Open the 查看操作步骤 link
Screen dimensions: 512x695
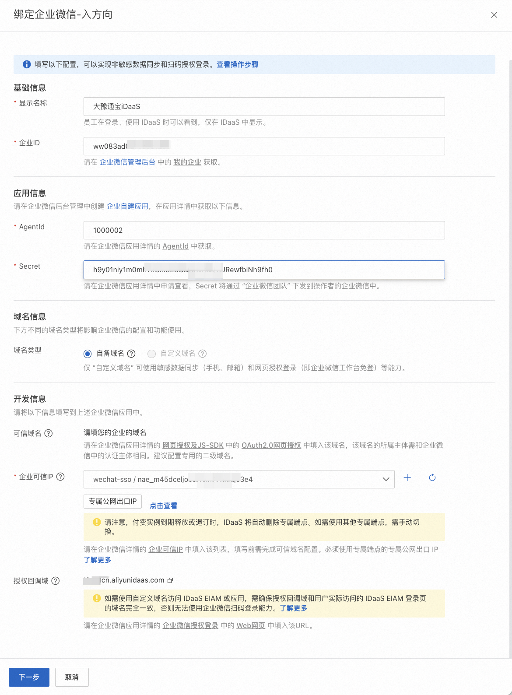tap(237, 64)
